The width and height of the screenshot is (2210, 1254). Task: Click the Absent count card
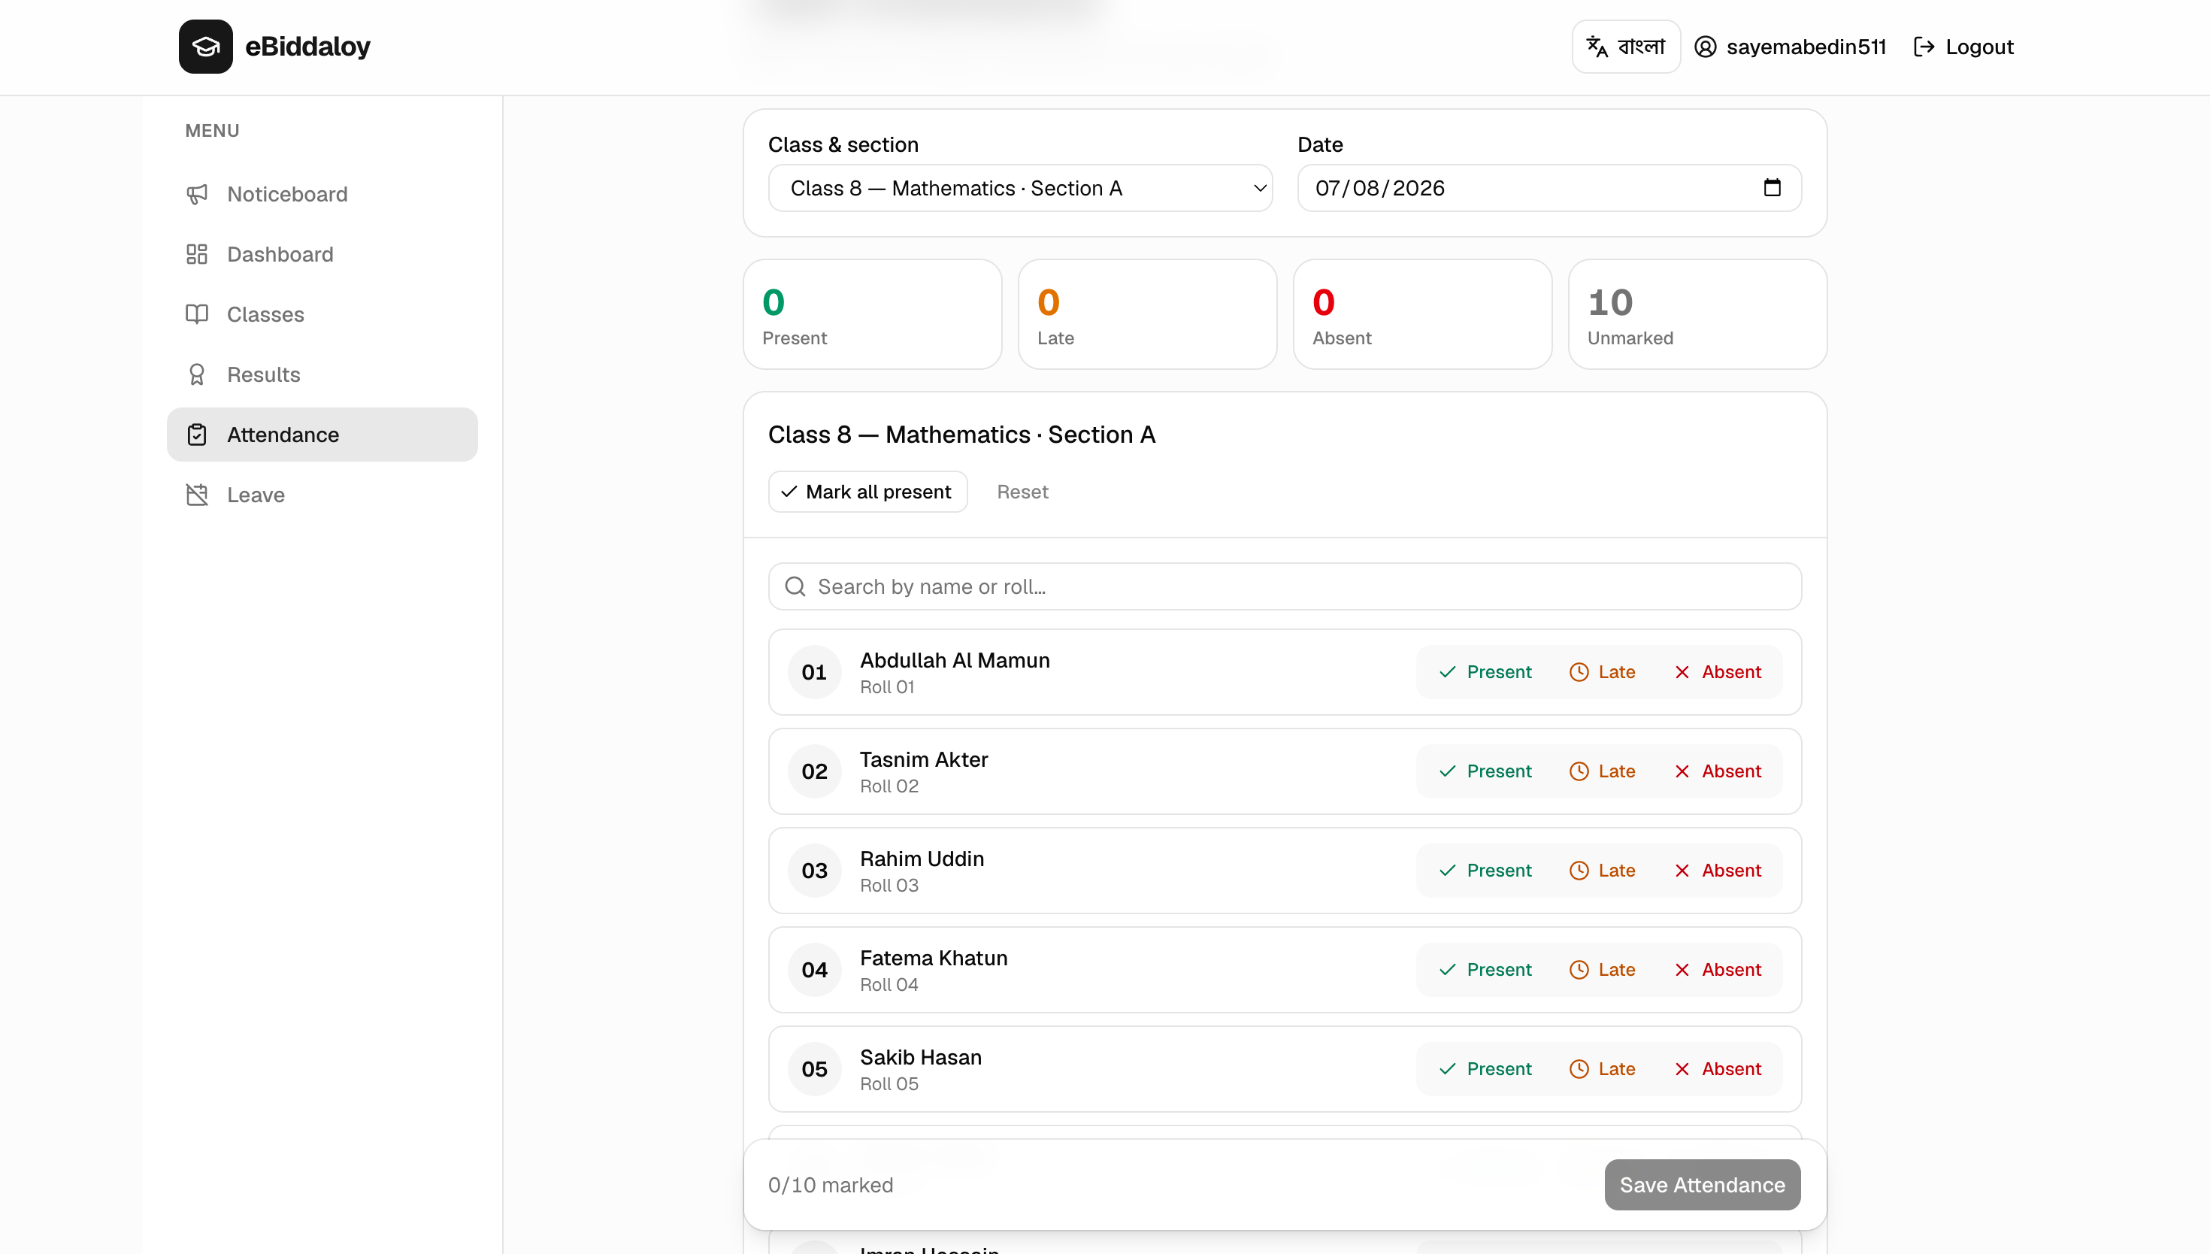point(1422,314)
